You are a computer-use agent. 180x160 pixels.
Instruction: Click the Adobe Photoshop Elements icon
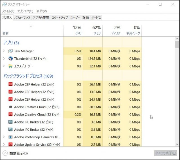[x=11, y=137]
